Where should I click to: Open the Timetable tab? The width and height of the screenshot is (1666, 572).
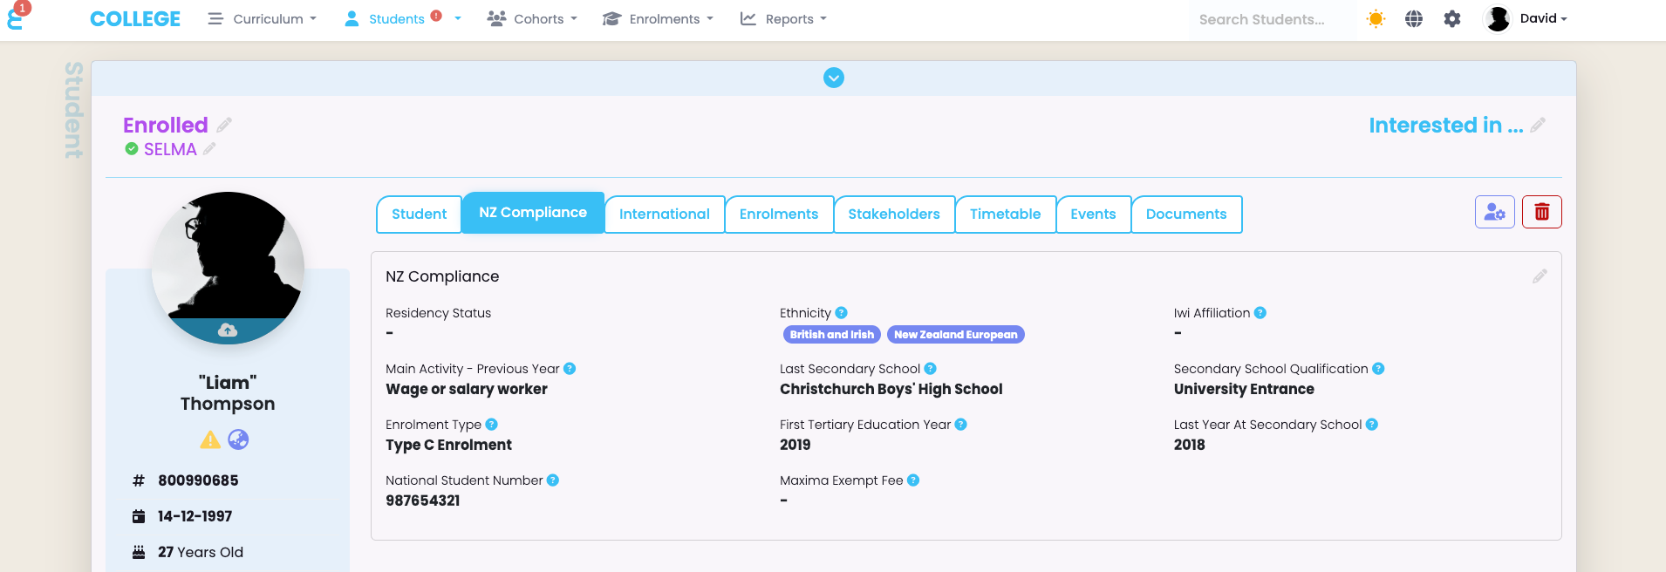click(1006, 214)
